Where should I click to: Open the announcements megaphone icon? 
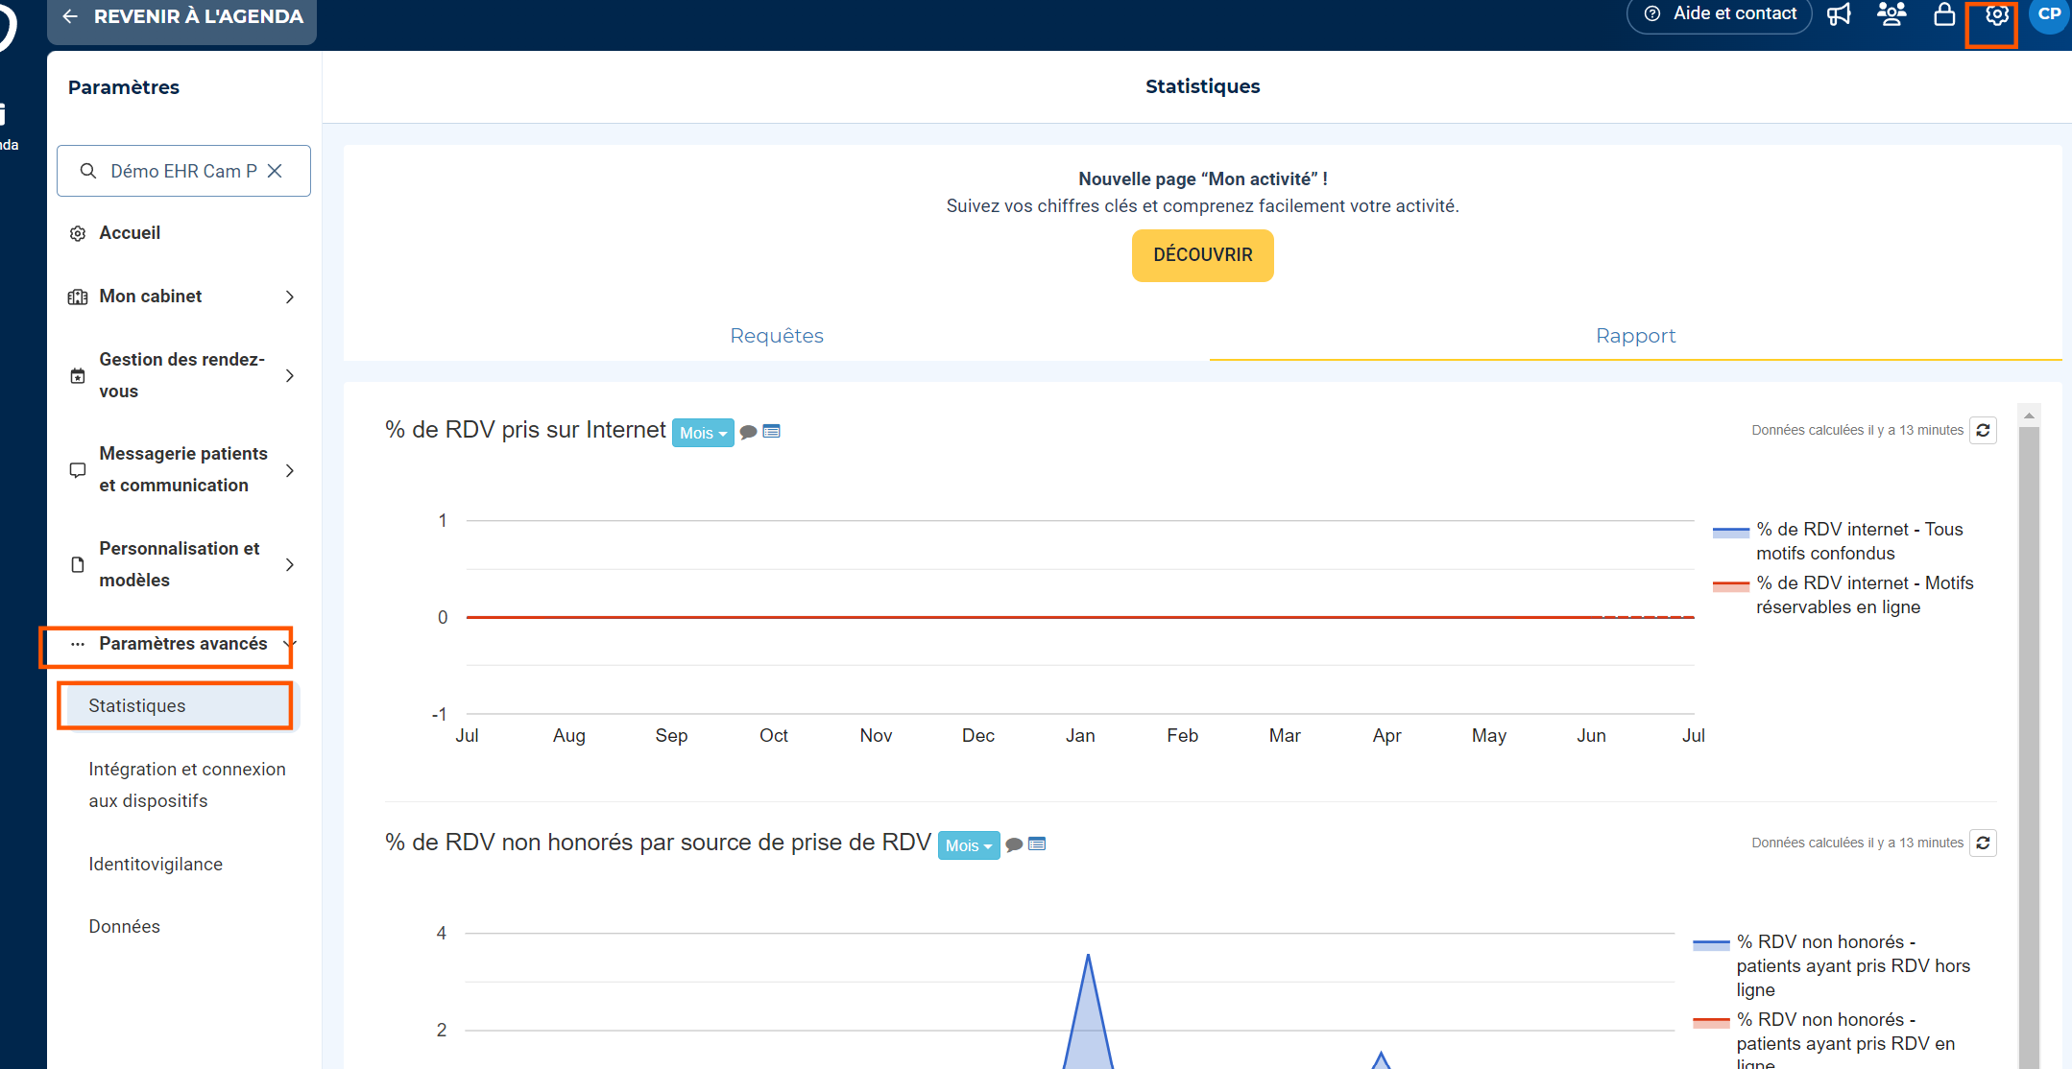click(x=1839, y=14)
